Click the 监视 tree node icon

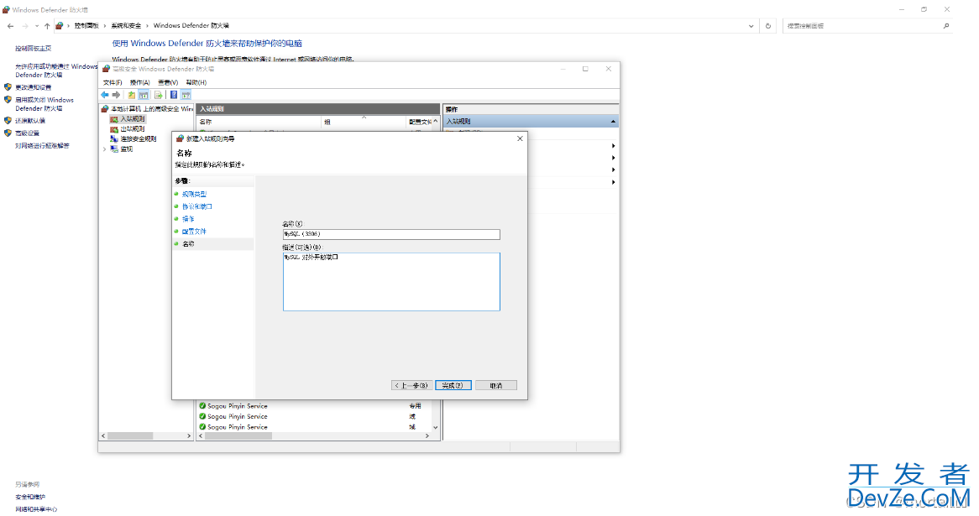pyautogui.click(x=114, y=149)
